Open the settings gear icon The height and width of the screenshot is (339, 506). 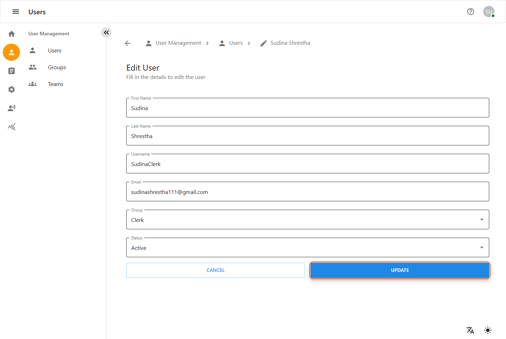[12, 89]
